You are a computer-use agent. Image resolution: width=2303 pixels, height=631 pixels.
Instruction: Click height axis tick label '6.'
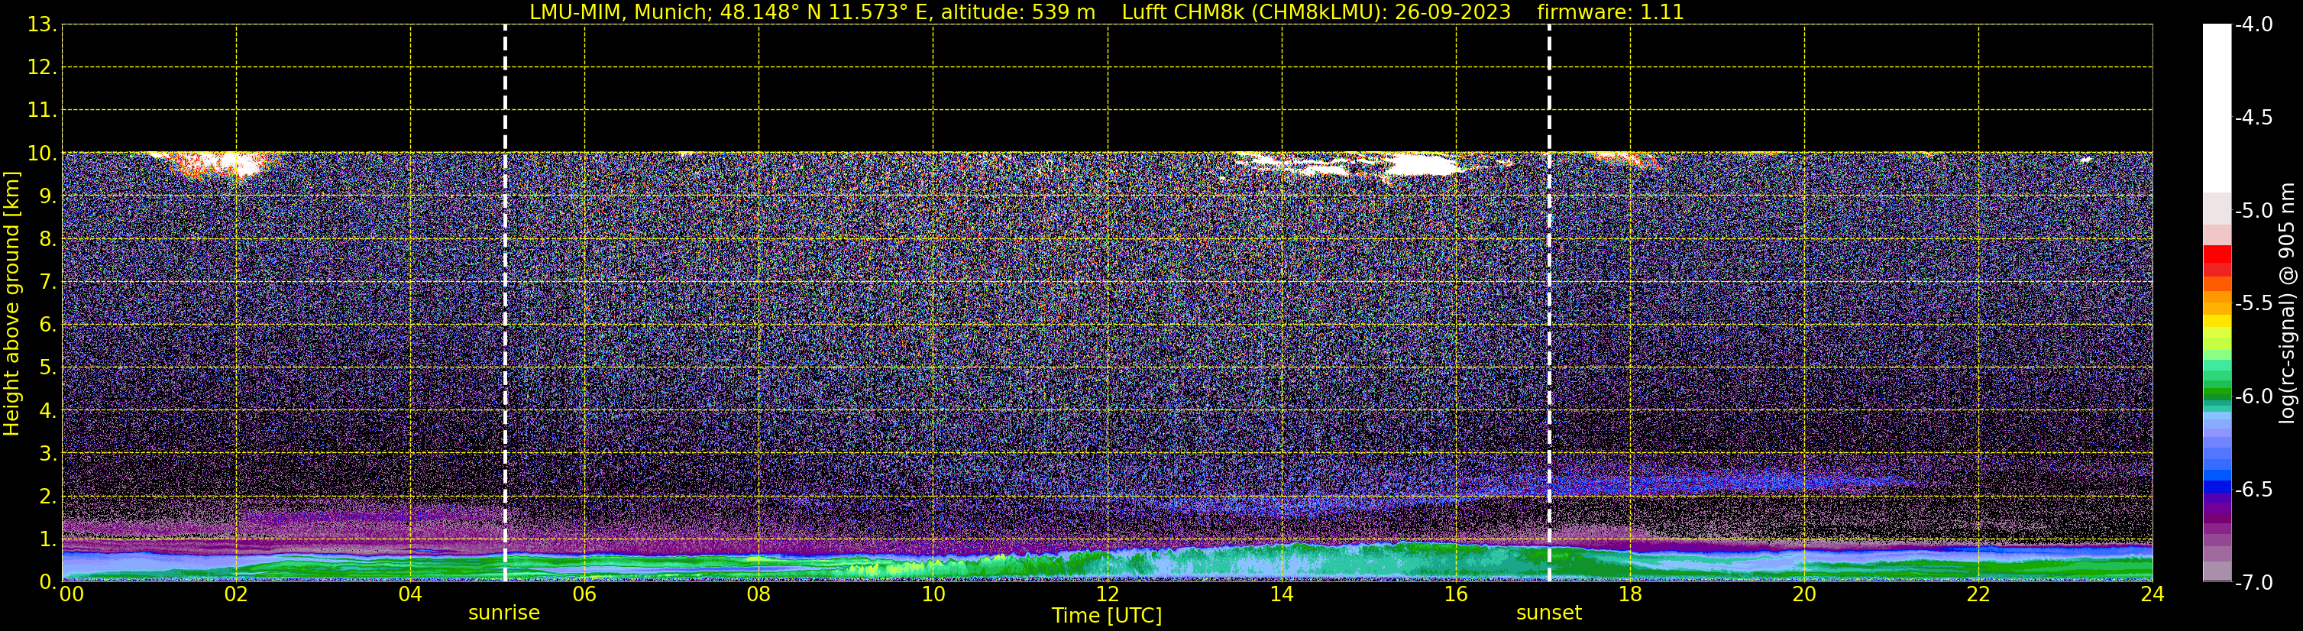pos(48,325)
